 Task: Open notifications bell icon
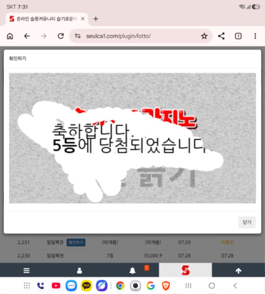(x=132, y=270)
